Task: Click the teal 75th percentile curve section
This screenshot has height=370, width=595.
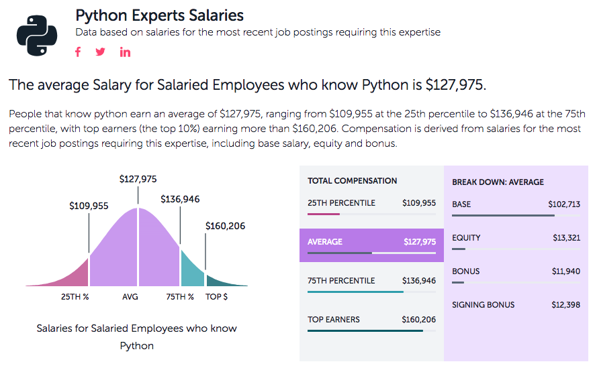Action: [191, 268]
